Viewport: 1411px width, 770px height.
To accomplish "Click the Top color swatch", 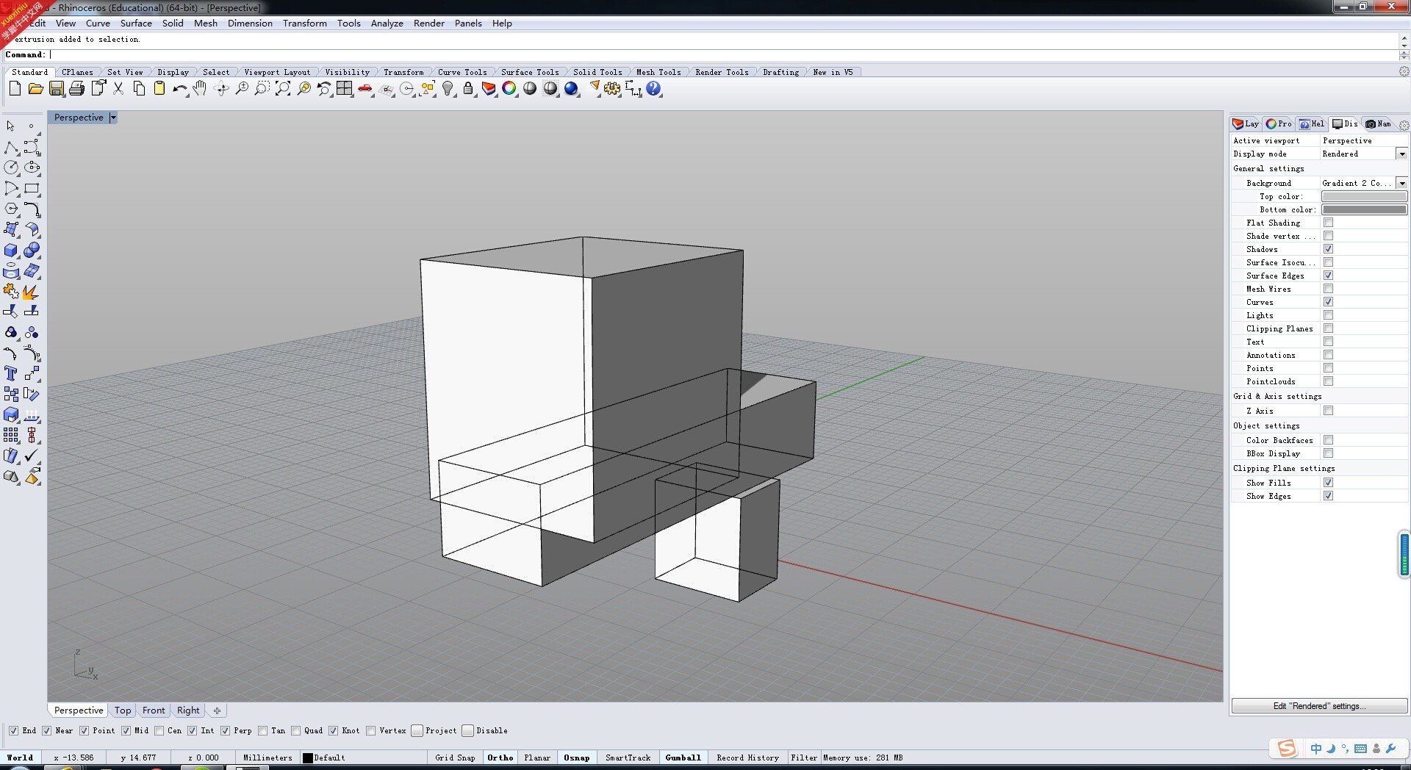I will point(1364,196).
